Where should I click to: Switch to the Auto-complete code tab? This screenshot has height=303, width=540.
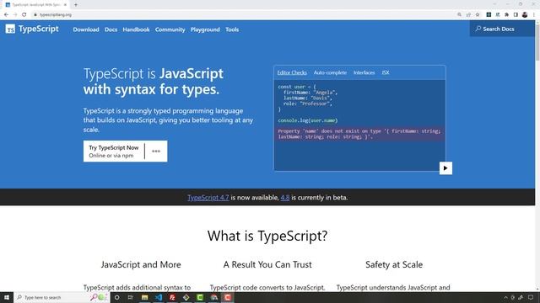[x=330, y=72]
